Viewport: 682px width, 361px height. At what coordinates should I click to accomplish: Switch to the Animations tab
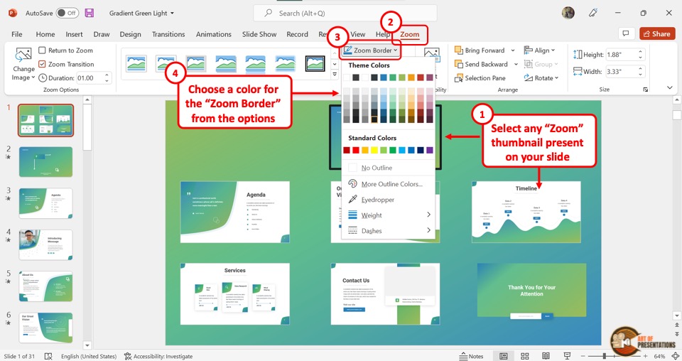214,34
